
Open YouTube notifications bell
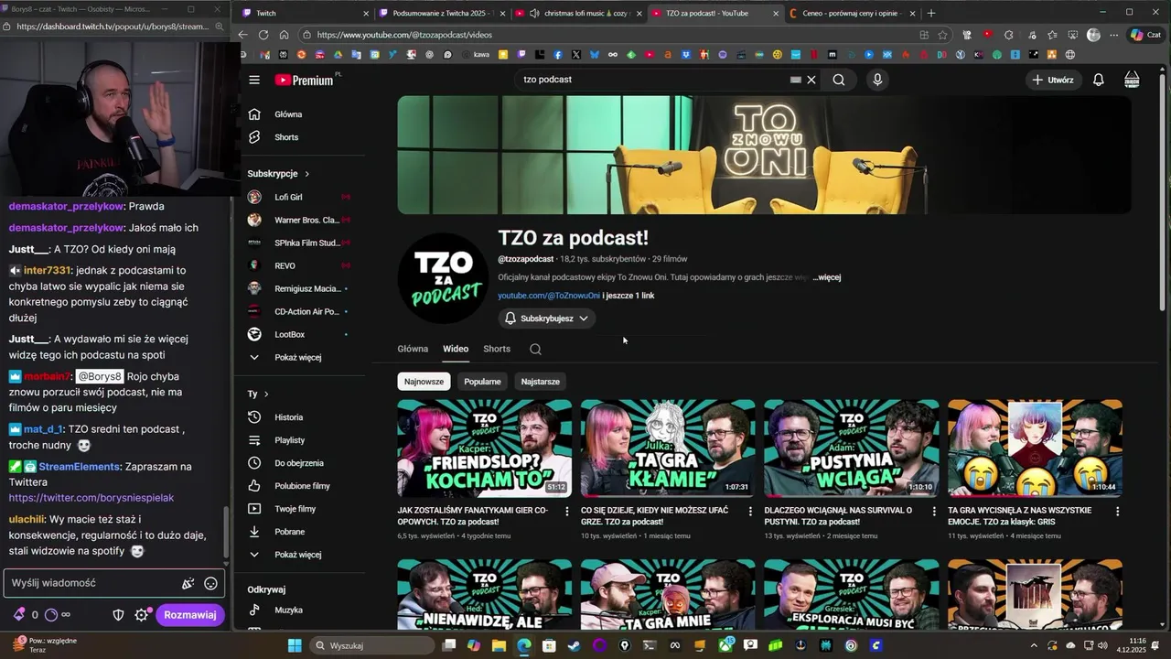[1099, 80]
